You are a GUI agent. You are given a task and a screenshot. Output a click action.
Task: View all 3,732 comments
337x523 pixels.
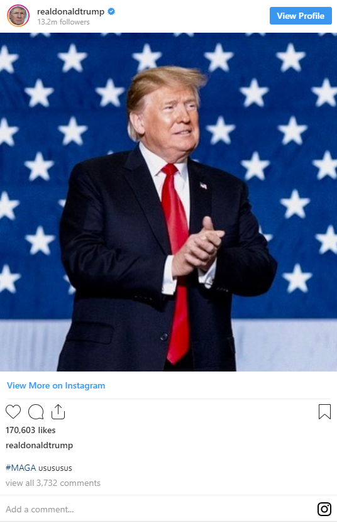53,483
